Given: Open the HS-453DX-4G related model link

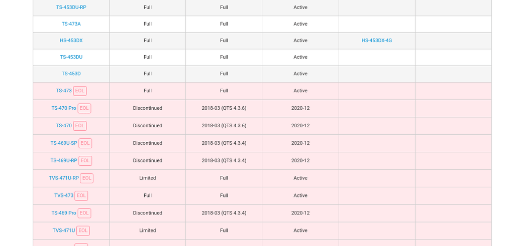Looking at the screenshot, I should [376, 41].
